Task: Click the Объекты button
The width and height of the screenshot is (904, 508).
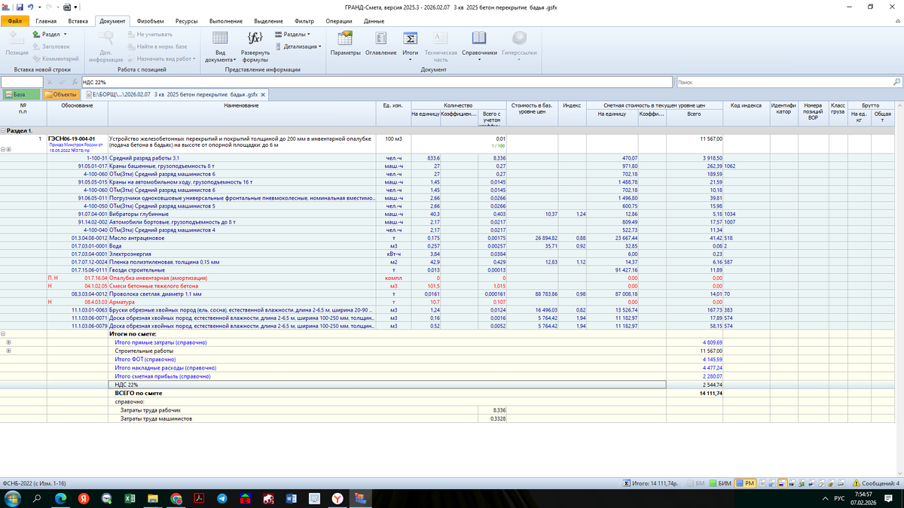Action: click(62, 94)
